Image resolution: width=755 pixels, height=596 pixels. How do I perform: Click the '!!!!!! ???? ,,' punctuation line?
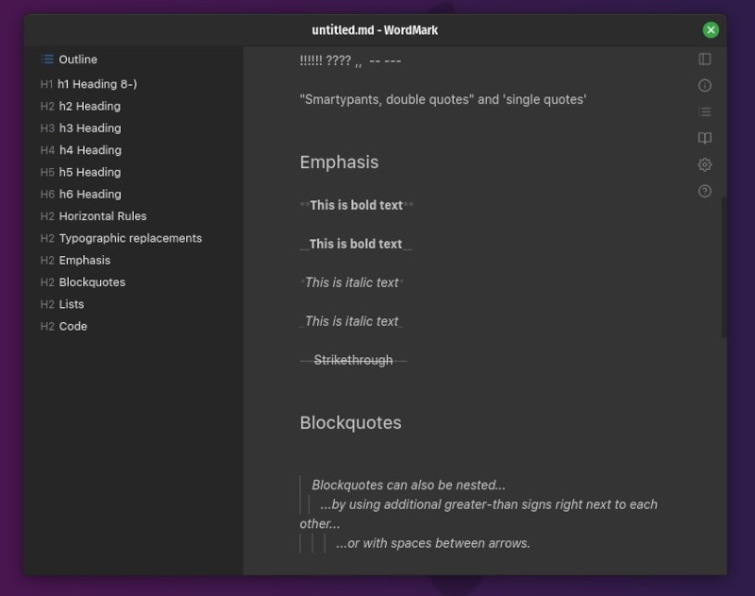[350, 60]
